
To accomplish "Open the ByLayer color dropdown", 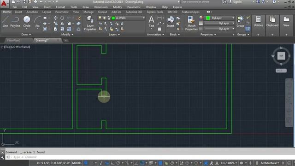I will click(x=233, y=18).
